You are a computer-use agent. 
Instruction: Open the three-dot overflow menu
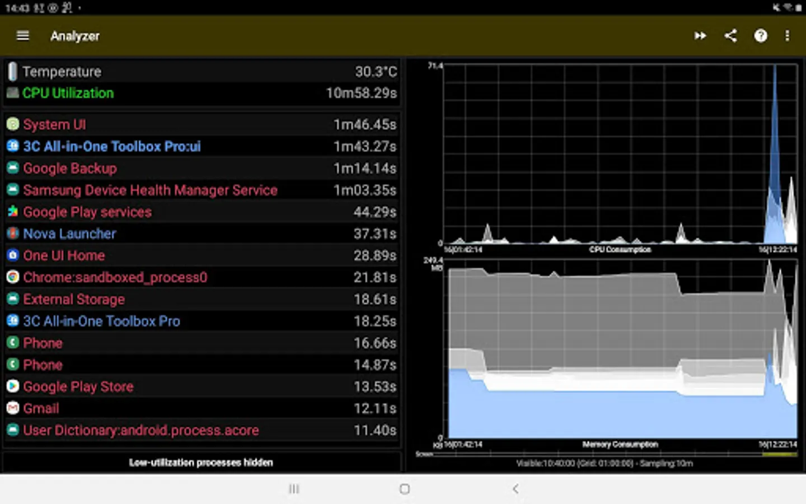tap(787, 36)
